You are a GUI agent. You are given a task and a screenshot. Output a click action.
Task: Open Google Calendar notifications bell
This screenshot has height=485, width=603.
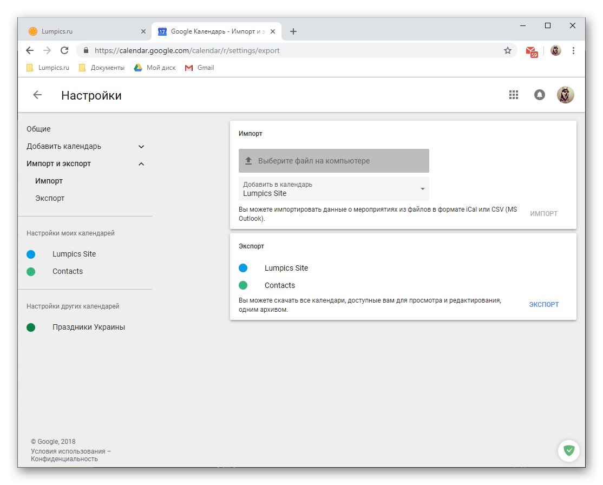(x=539, y=94)
